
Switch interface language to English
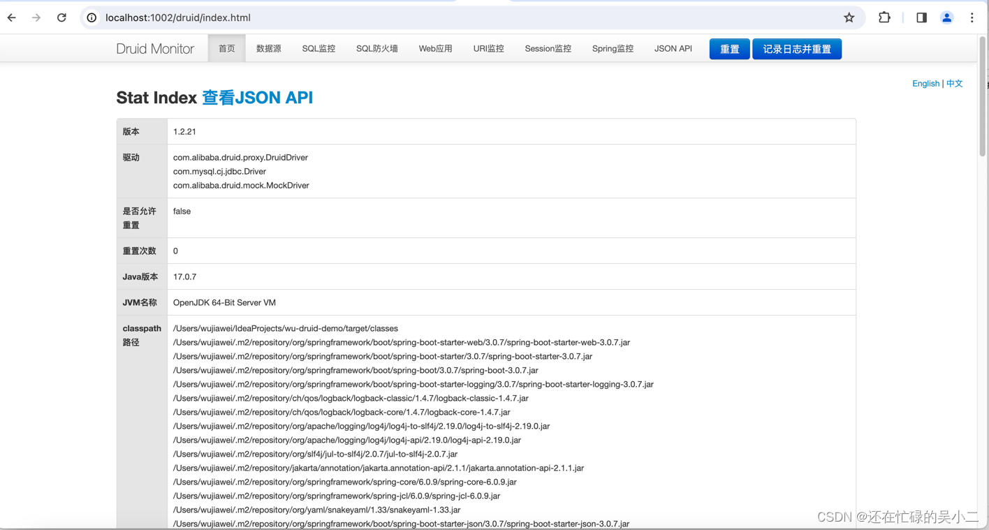[x=925, y=83]
